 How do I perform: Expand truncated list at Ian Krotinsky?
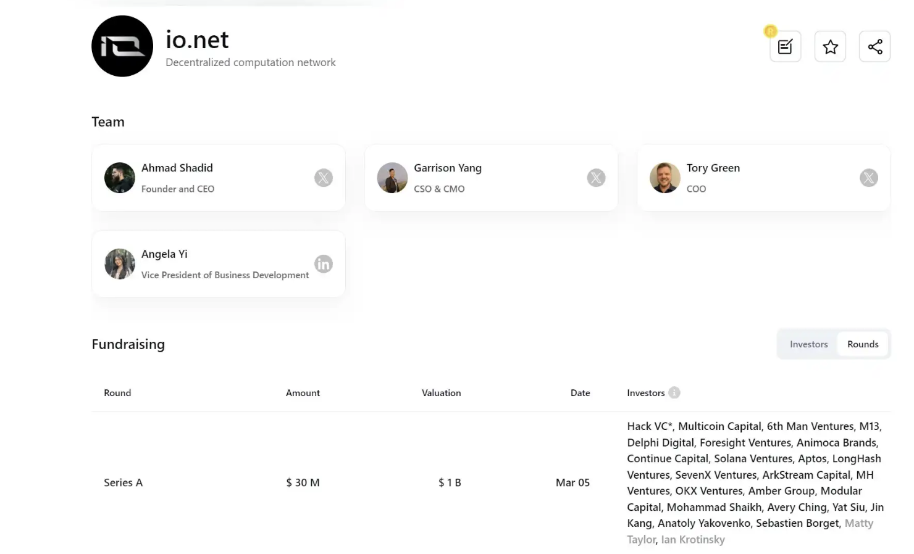[x=692, y=540]
